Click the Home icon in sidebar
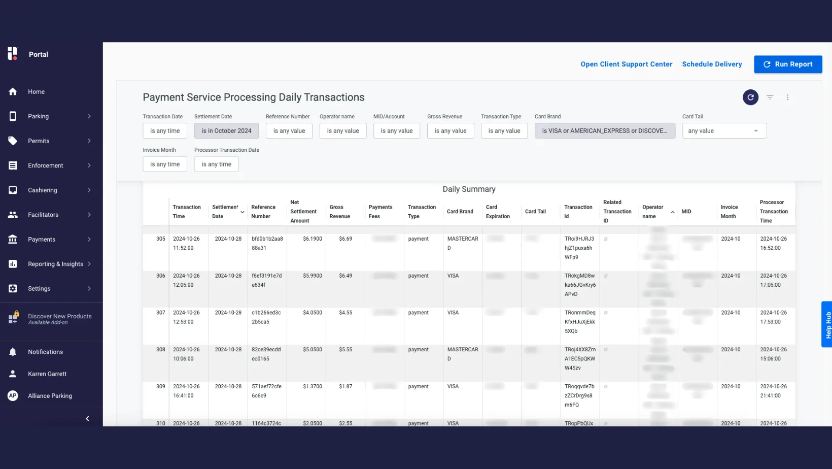 pos(13,92)
